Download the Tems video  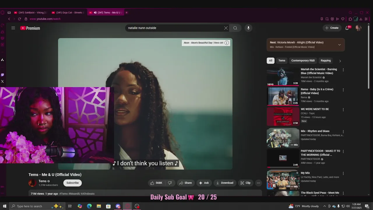pos(225,183)
